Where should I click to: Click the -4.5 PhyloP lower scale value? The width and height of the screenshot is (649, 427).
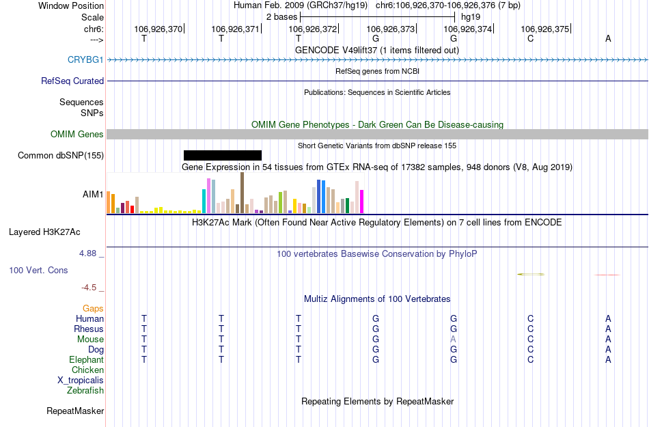click(89, 287)
